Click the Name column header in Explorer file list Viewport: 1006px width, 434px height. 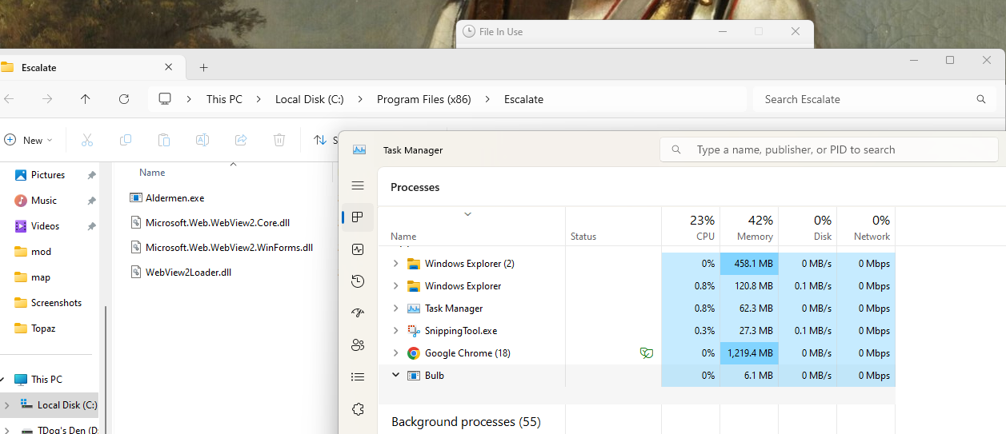click(x=152, y=173)
